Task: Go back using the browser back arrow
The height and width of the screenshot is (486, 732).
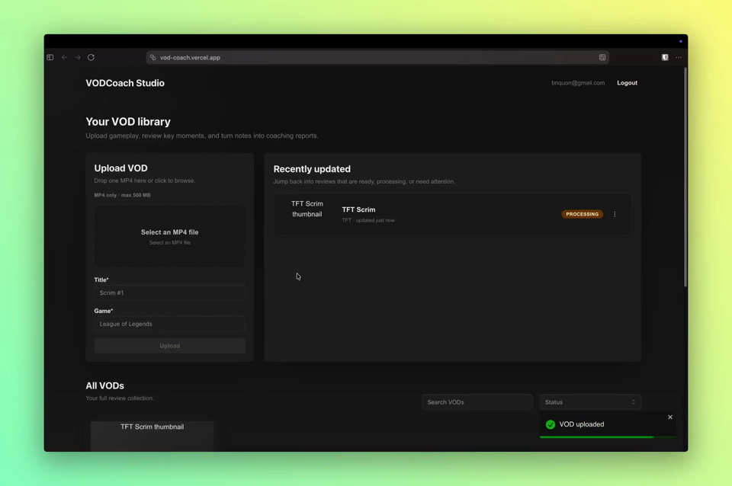Action: 64,57
